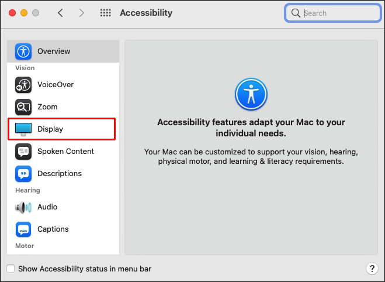This screenshot has width=385, height=282.
Task: Click the Display monitor icon
Action: (x=23, y=129)
